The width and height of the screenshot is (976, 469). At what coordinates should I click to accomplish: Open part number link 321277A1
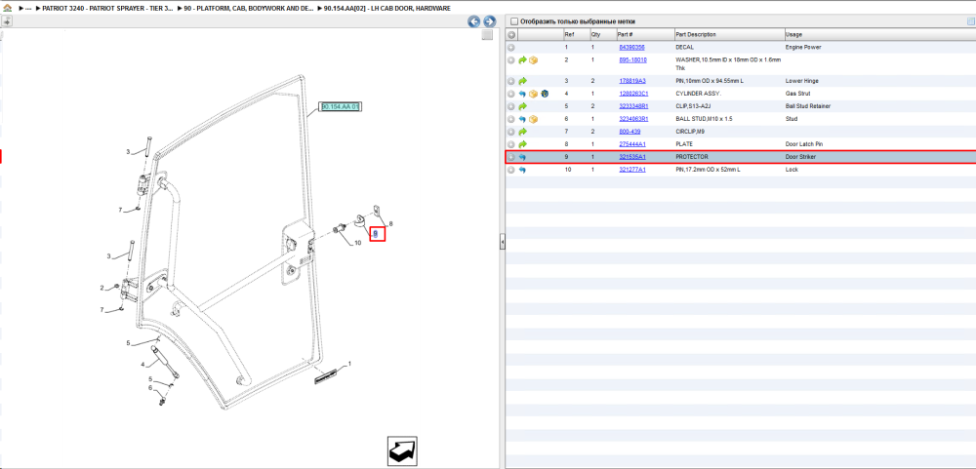(632, 170)
